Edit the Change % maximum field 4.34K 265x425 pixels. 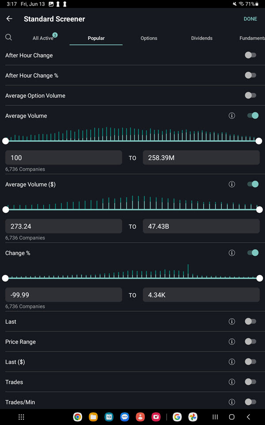201,295
